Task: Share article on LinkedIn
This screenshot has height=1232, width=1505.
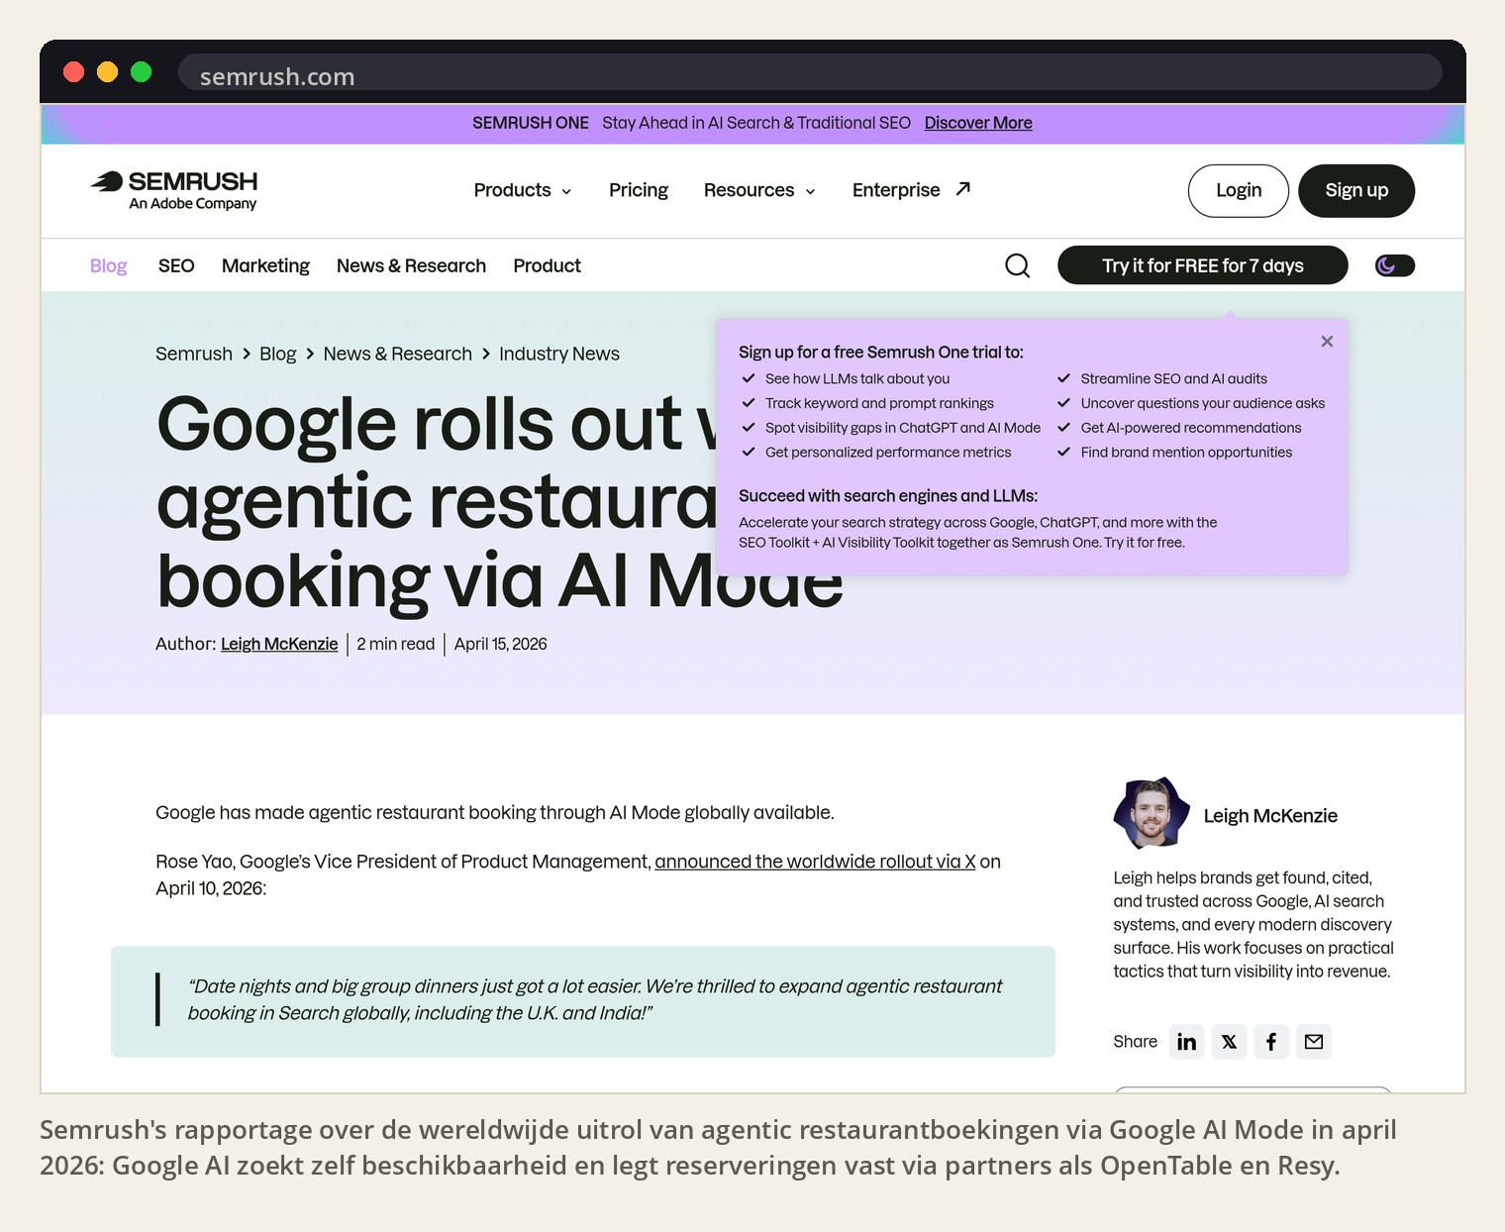Action: [x=1186, y=1042]
